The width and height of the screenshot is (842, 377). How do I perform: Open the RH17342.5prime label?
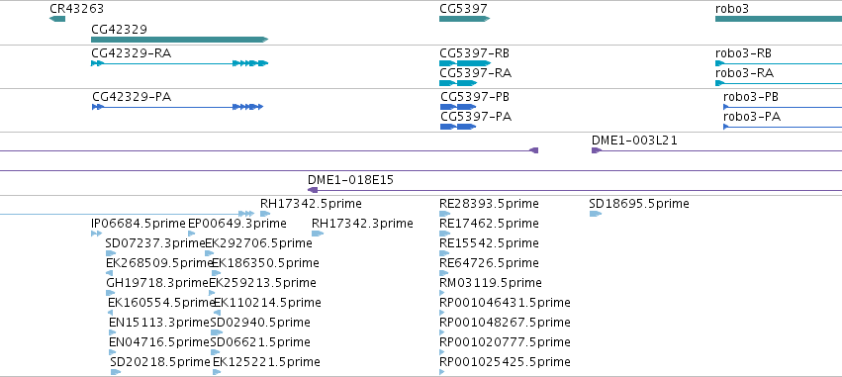(x=311, y=204)
